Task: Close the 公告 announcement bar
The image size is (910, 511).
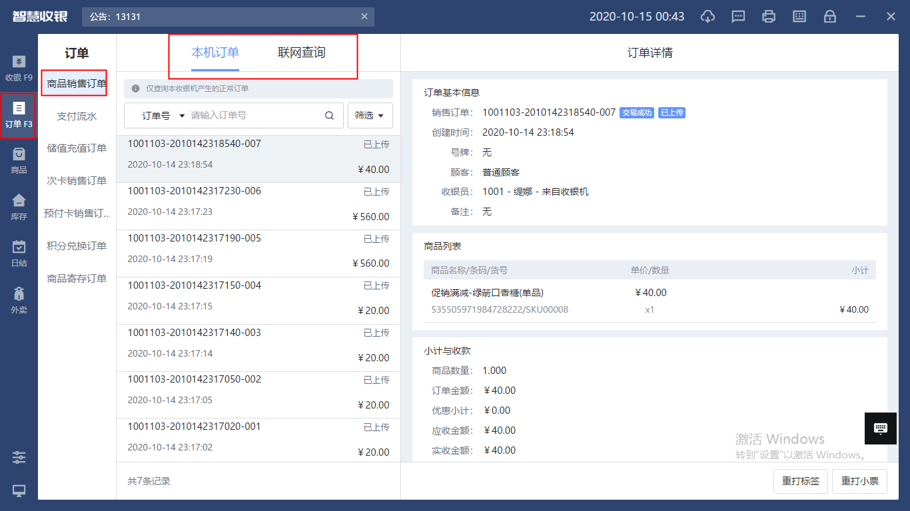Action: (x=364, y=17)
